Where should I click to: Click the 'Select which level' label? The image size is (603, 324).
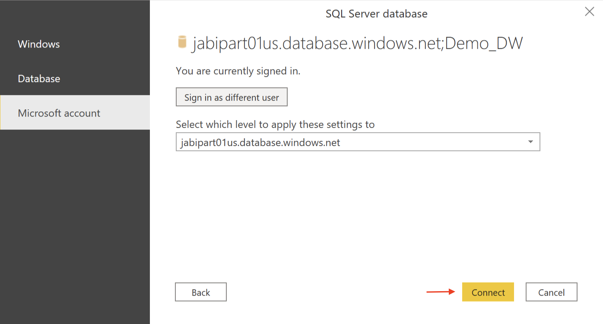pyautogui.click(x=275, y=124)
